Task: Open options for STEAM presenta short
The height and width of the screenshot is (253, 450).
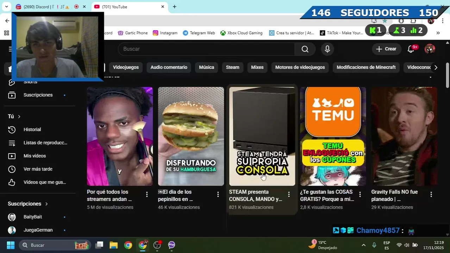Action: [289, 194]
